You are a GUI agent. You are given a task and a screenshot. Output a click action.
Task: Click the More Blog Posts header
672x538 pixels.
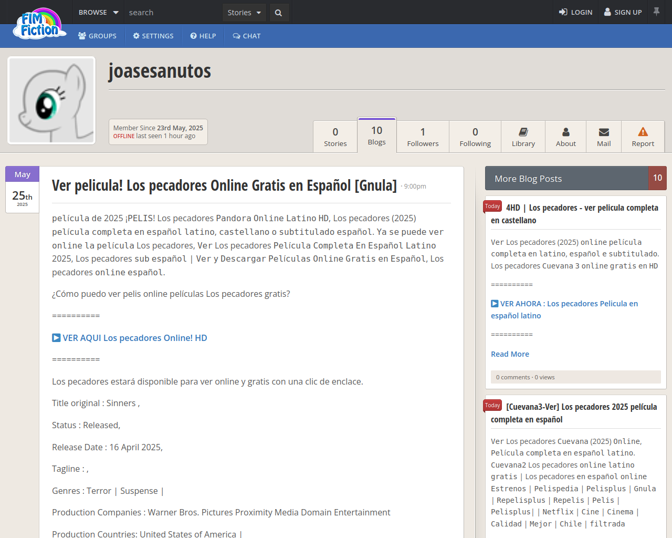pyautogui.click(x=567, y=178)
